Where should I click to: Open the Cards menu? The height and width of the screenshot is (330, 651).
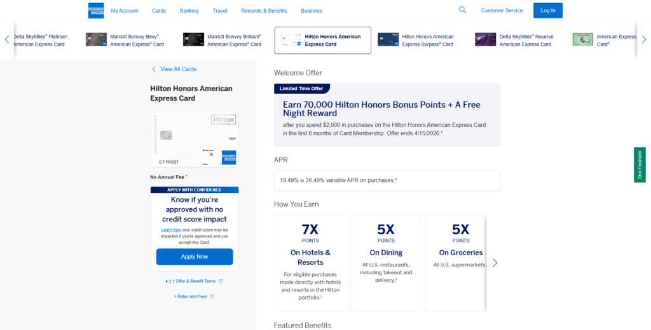click(x=158, y=11)
